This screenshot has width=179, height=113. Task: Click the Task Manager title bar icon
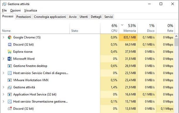click(x=4, y=4)
